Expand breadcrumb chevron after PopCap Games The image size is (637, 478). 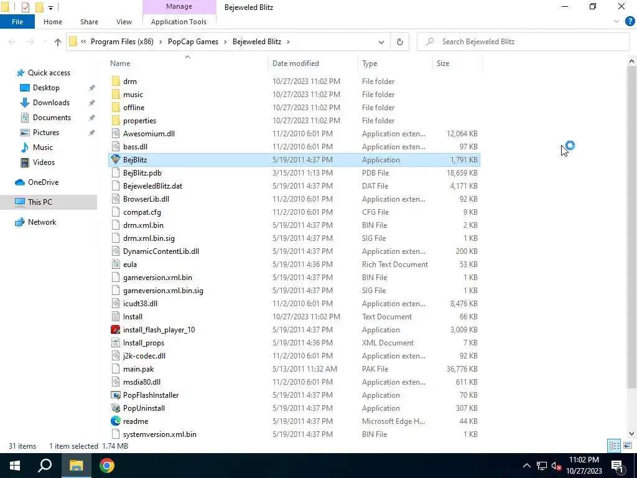[x=225, y=42]
